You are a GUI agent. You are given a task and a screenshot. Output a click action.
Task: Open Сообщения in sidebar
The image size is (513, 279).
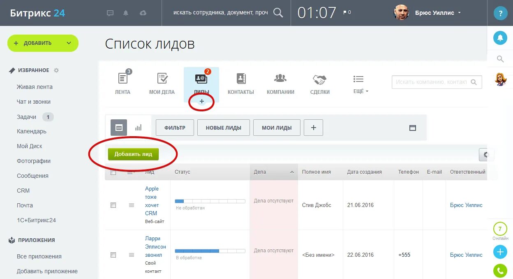(x=32, y=176)
